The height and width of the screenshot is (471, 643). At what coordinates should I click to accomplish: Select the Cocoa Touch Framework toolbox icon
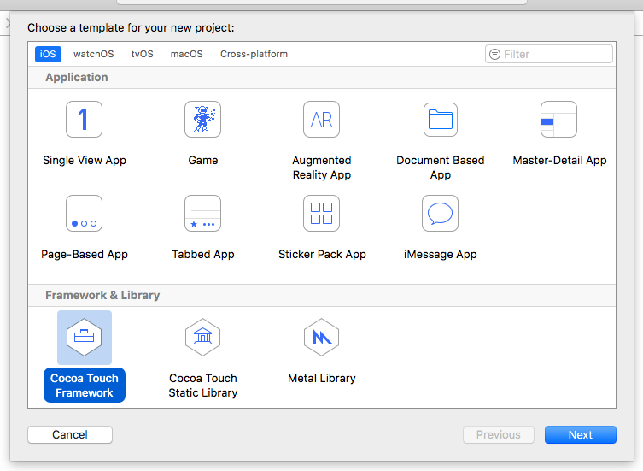84,338
